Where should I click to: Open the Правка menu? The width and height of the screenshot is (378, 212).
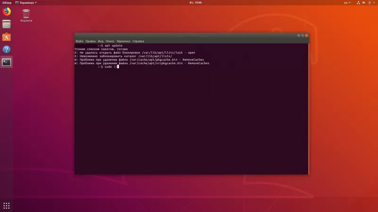coord(90,41)
